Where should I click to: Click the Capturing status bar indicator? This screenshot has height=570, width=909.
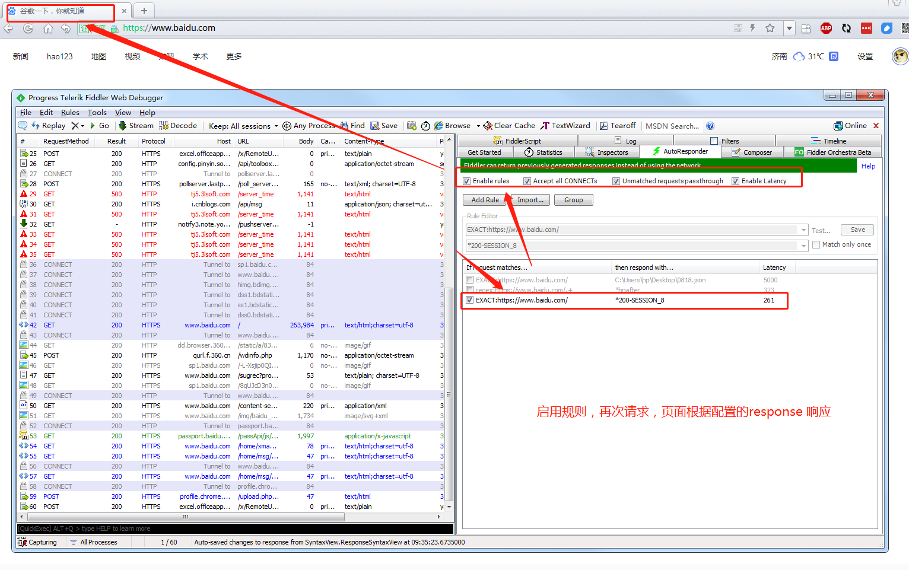[x=37, y=542]
